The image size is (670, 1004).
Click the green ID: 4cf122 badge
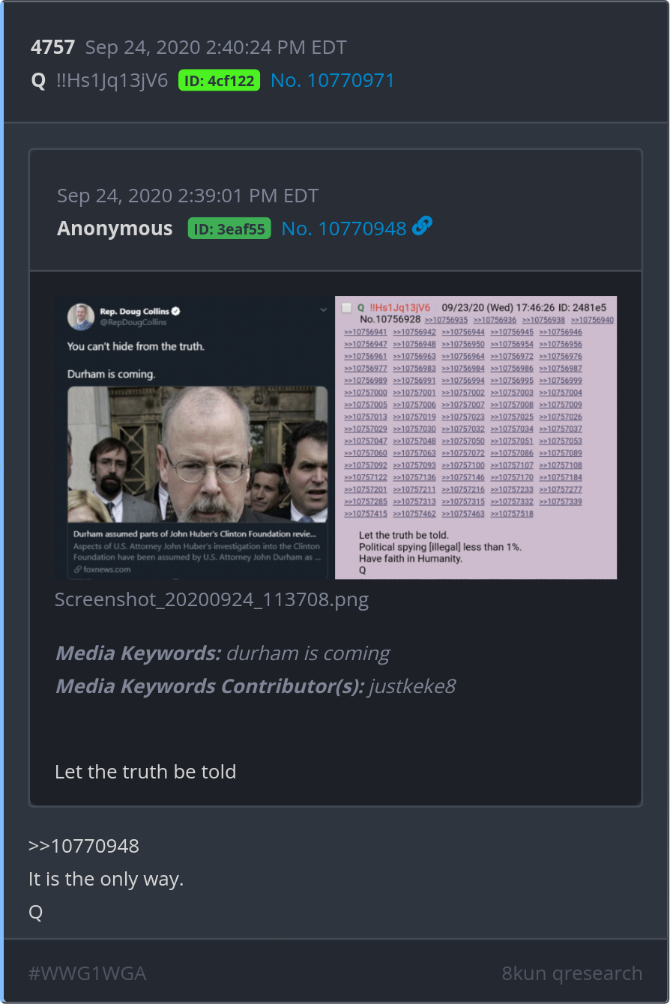[x=219, y=81]
